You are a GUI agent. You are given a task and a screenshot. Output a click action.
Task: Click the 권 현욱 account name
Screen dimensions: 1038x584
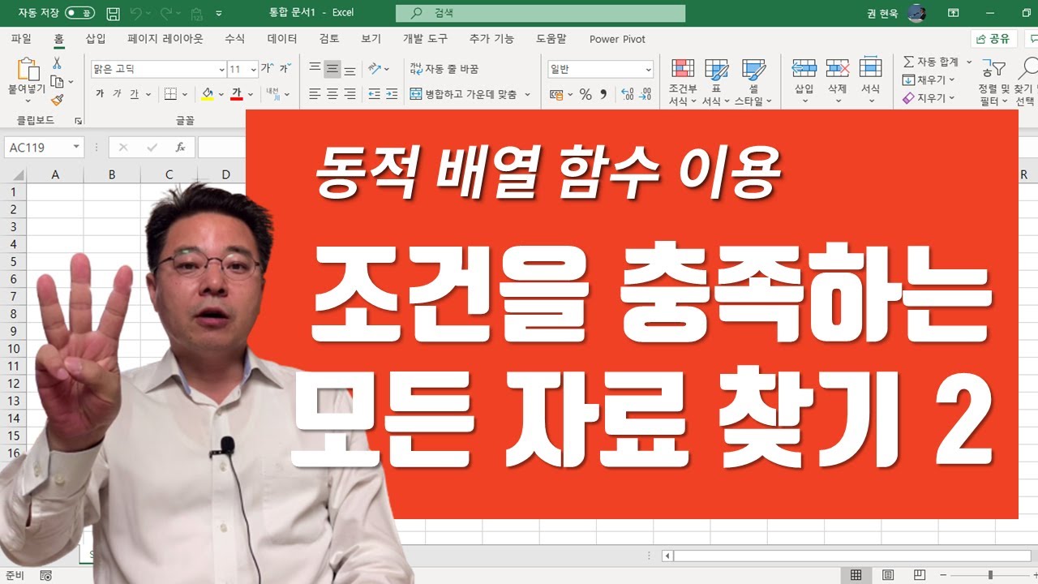[882, 13]
